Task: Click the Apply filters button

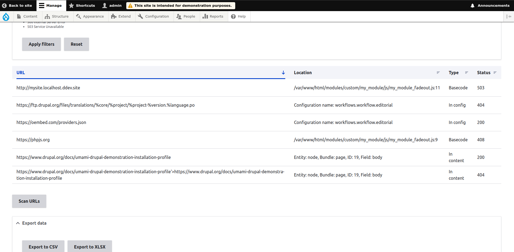Action: (x=41, y=44)
